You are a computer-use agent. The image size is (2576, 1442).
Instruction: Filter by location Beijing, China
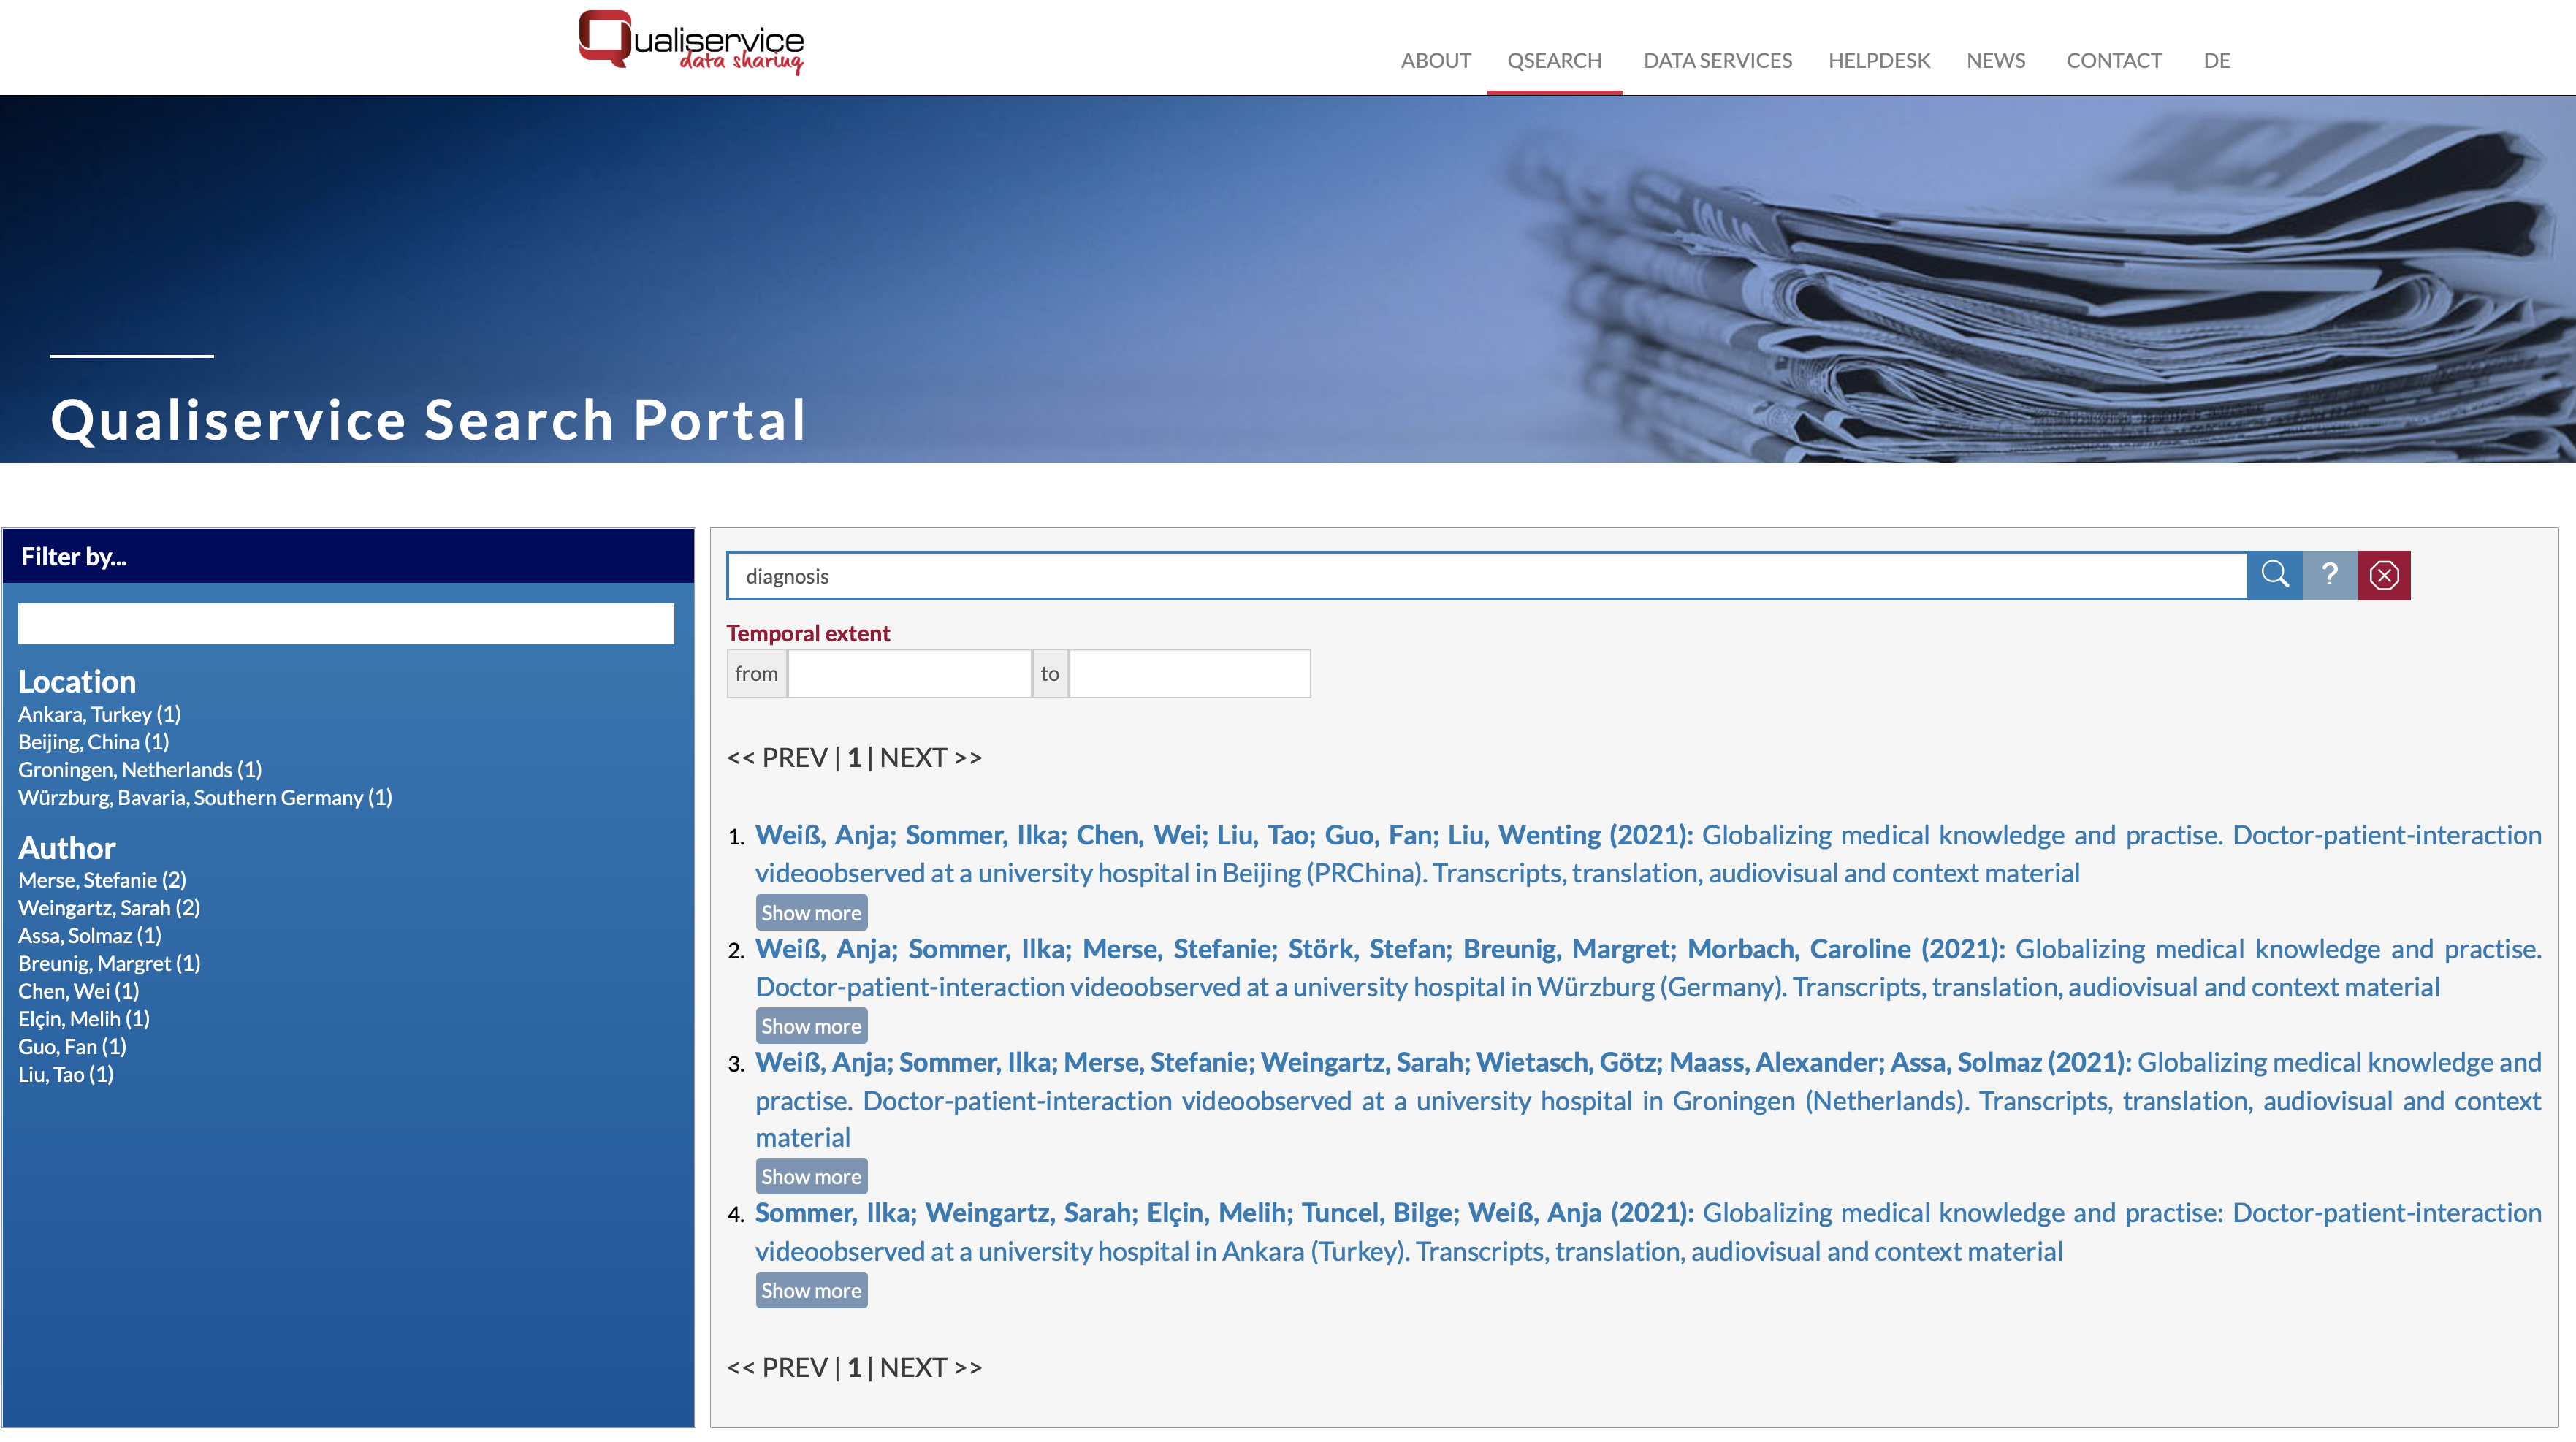[93, 742]
